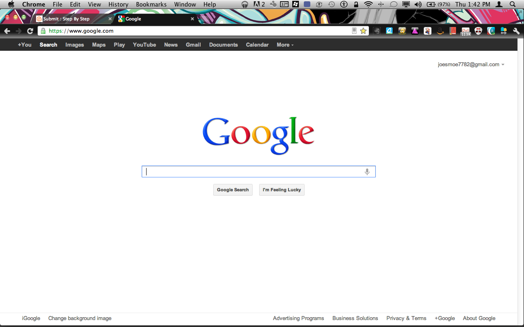The height and width of the screenshot is (327, 524).
Task: Open the Bookmarks menu
Action: point(151,4)
